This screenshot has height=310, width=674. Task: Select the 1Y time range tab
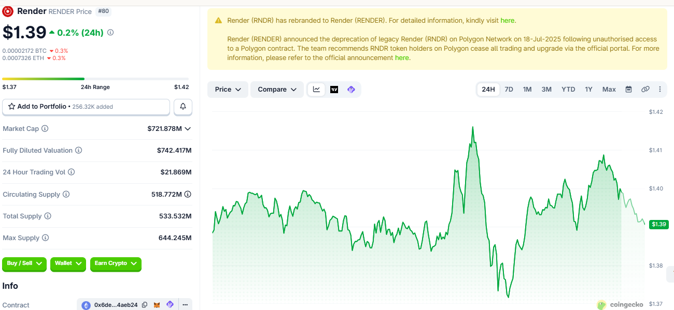(588, 90)
